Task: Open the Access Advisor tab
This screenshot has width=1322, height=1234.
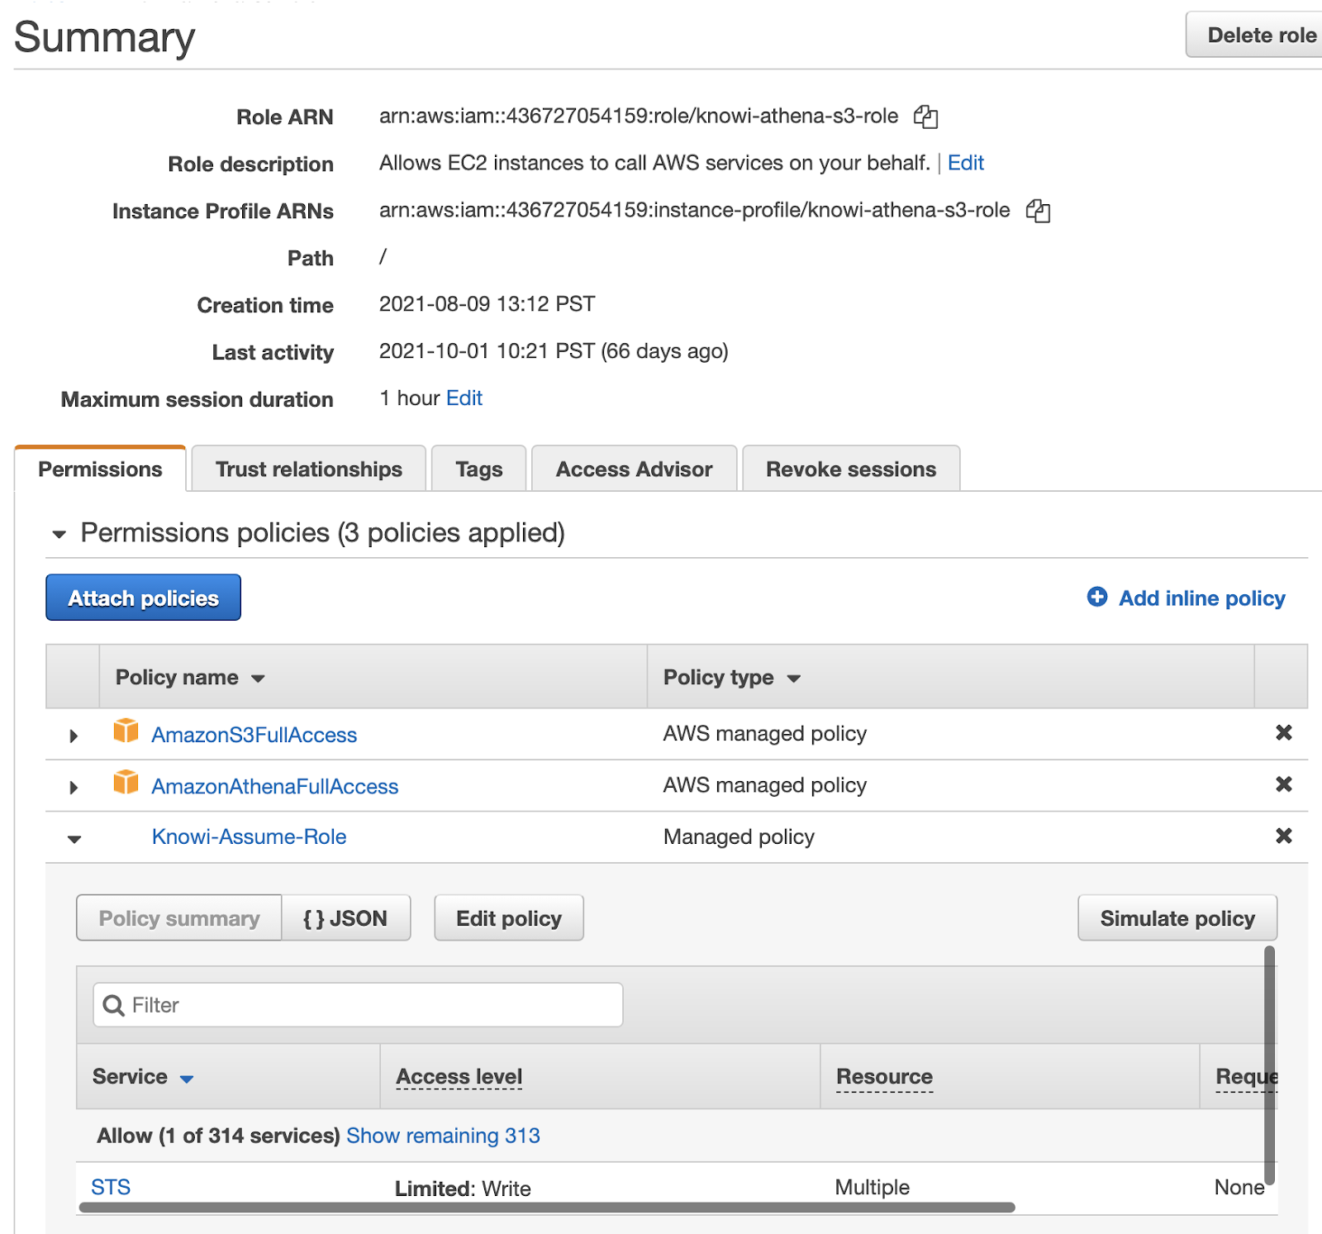Action: [x=634, y=469]
